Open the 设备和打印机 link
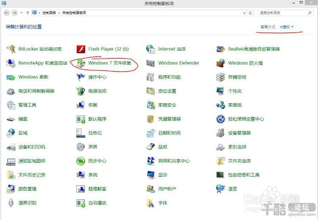 click(32, 147)
